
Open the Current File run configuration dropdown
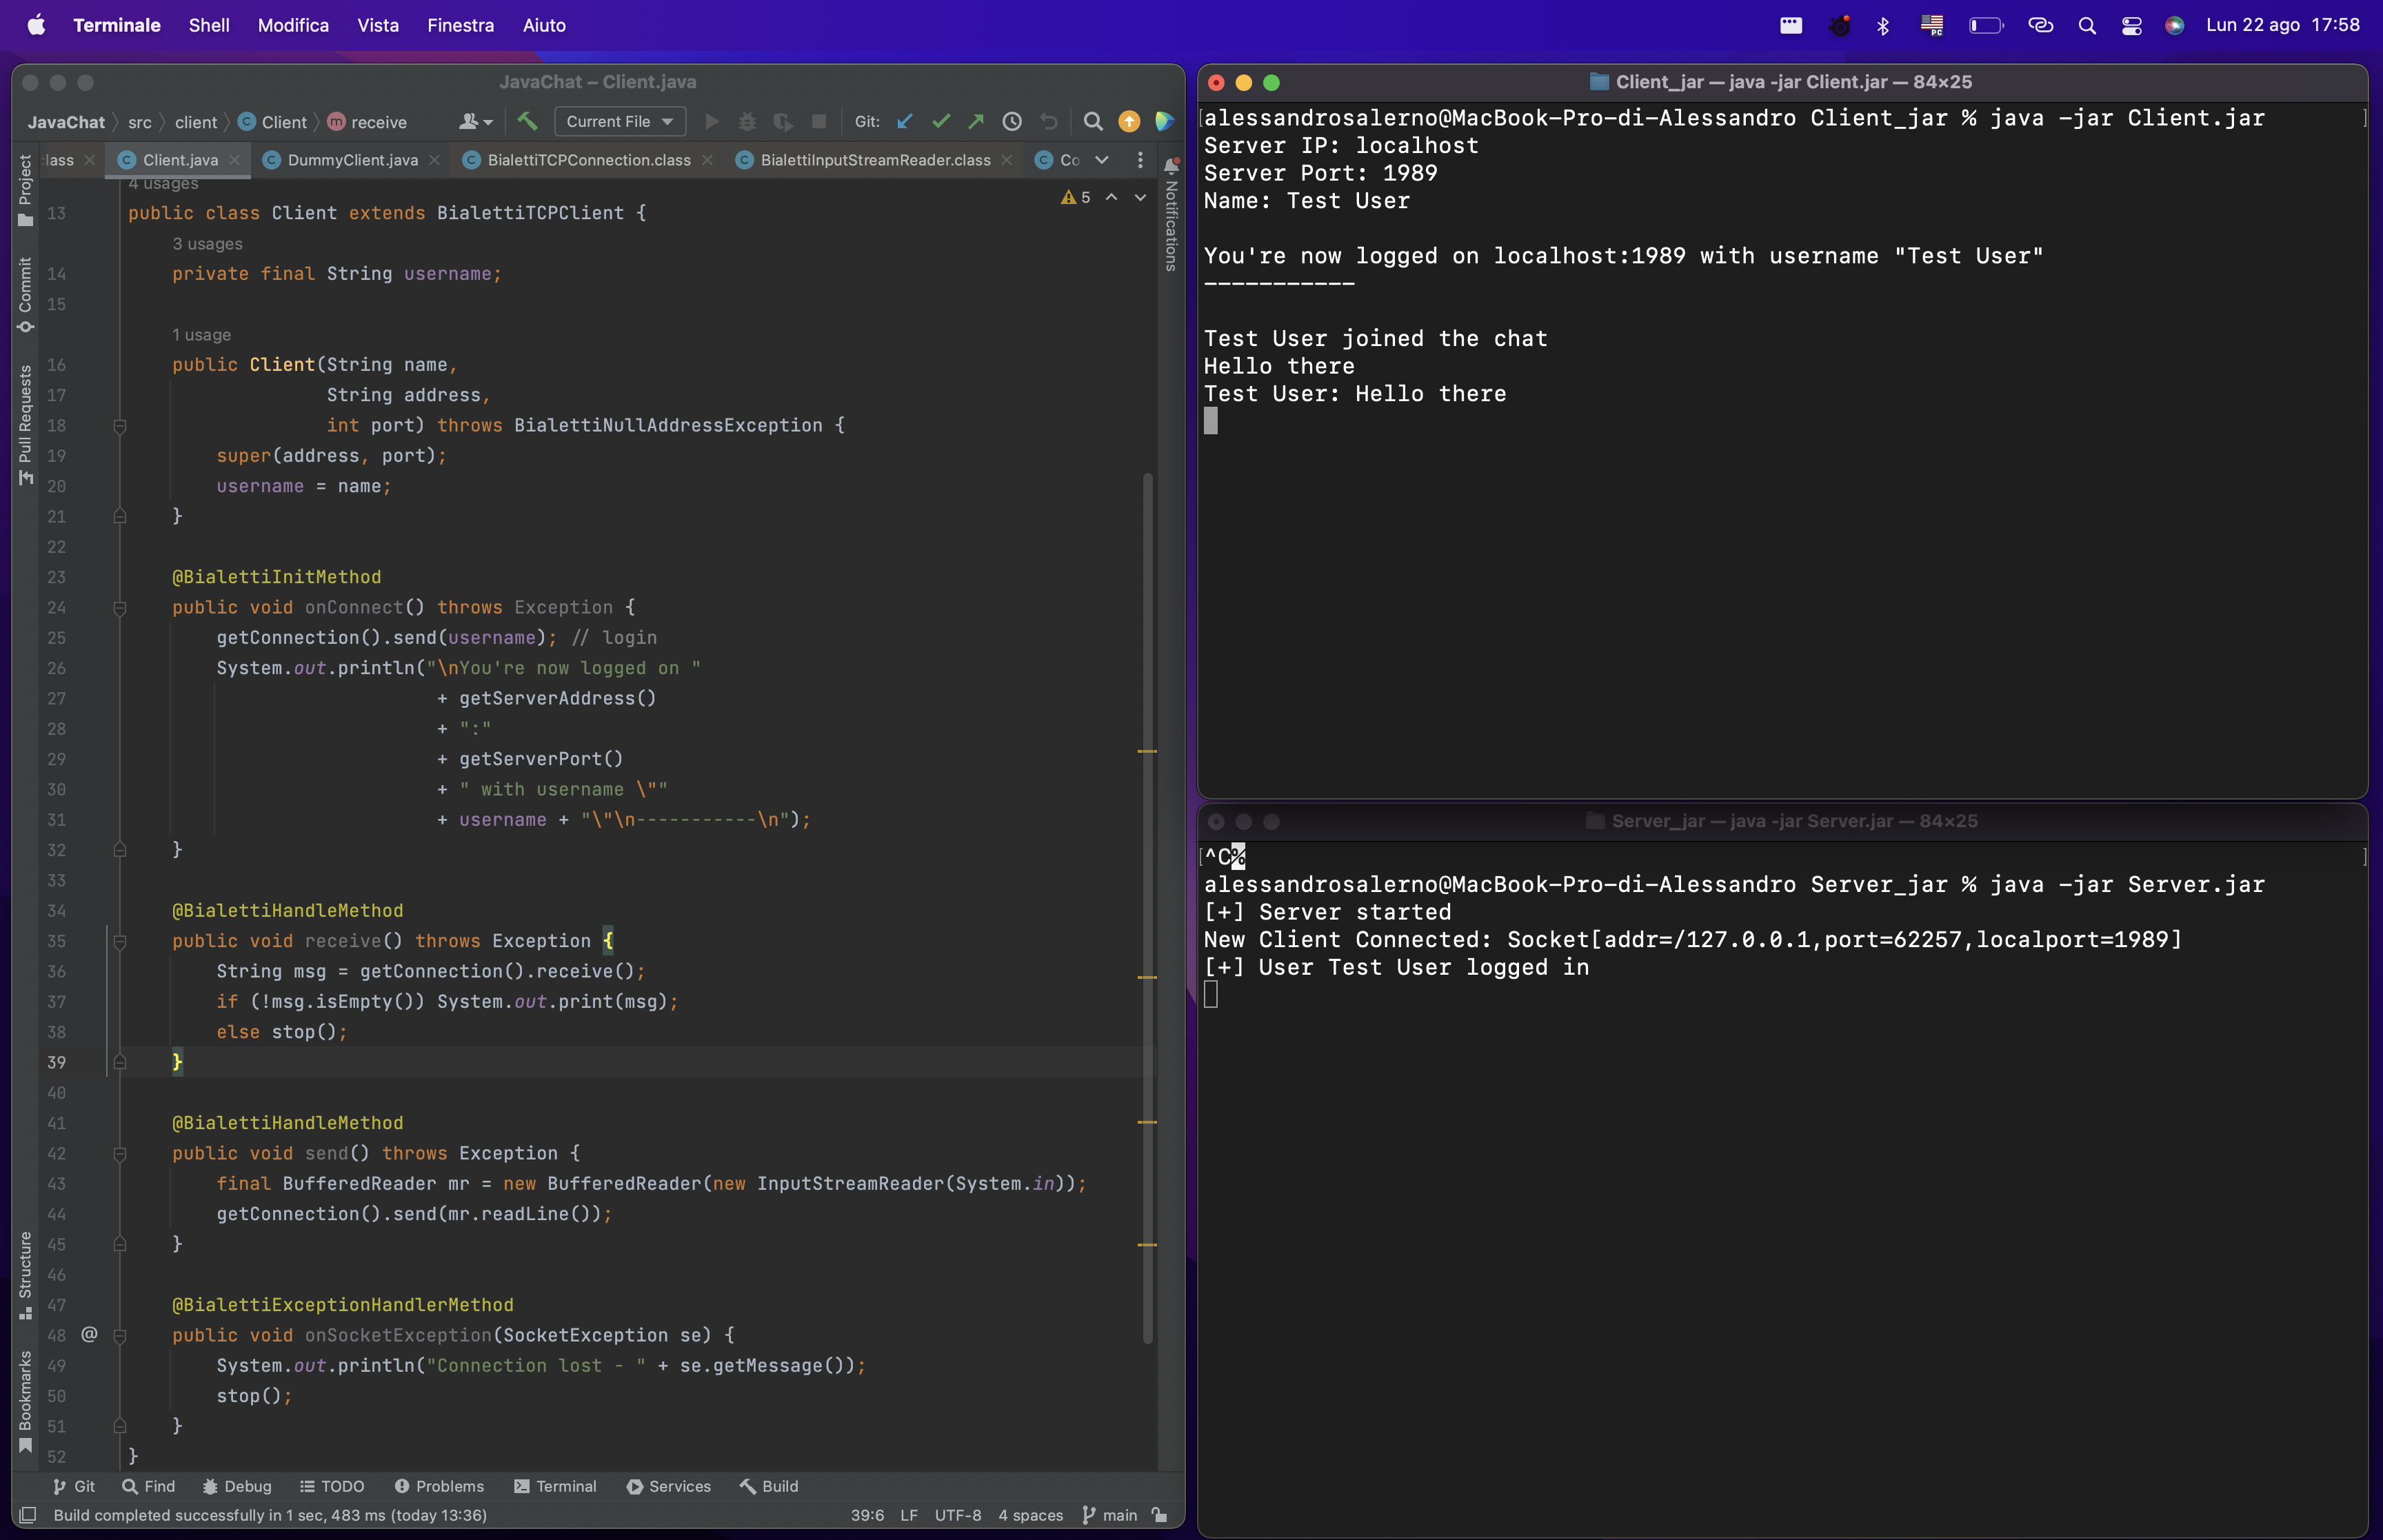coord(620,121)
